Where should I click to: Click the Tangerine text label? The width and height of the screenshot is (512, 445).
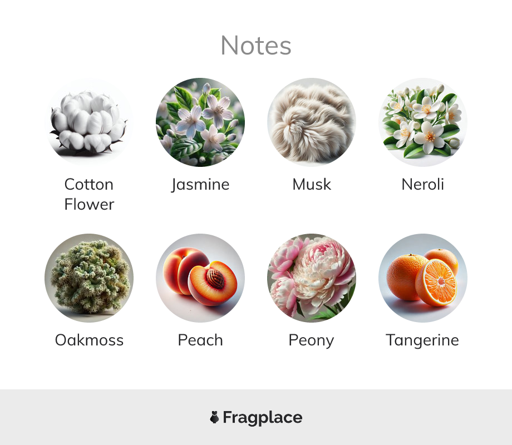423,340
